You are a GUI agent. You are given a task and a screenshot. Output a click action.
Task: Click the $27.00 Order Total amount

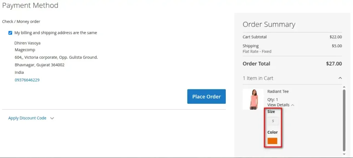334,64
